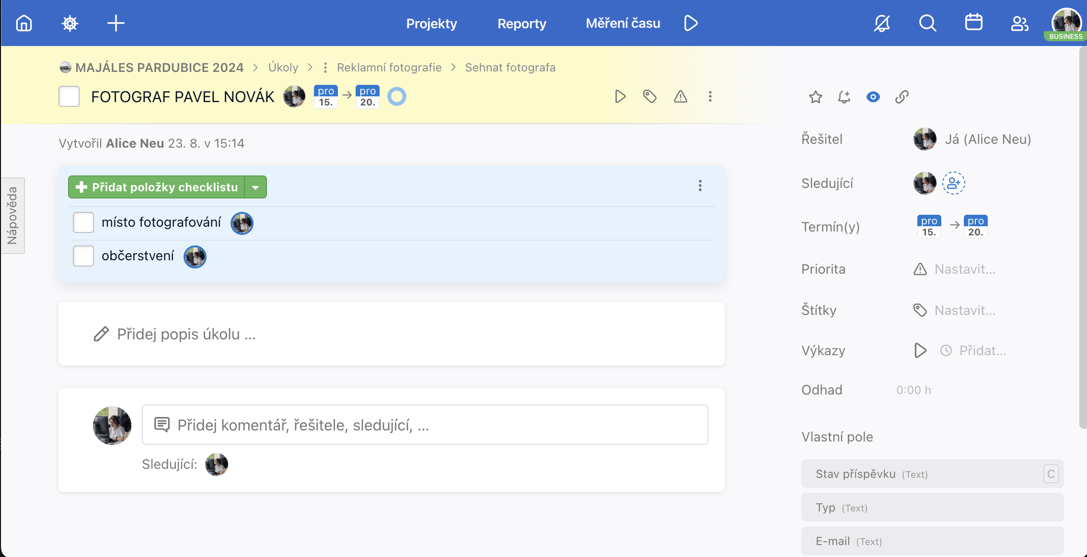Click the three-dot icon before Reklamní fotografie

[325, 68]
